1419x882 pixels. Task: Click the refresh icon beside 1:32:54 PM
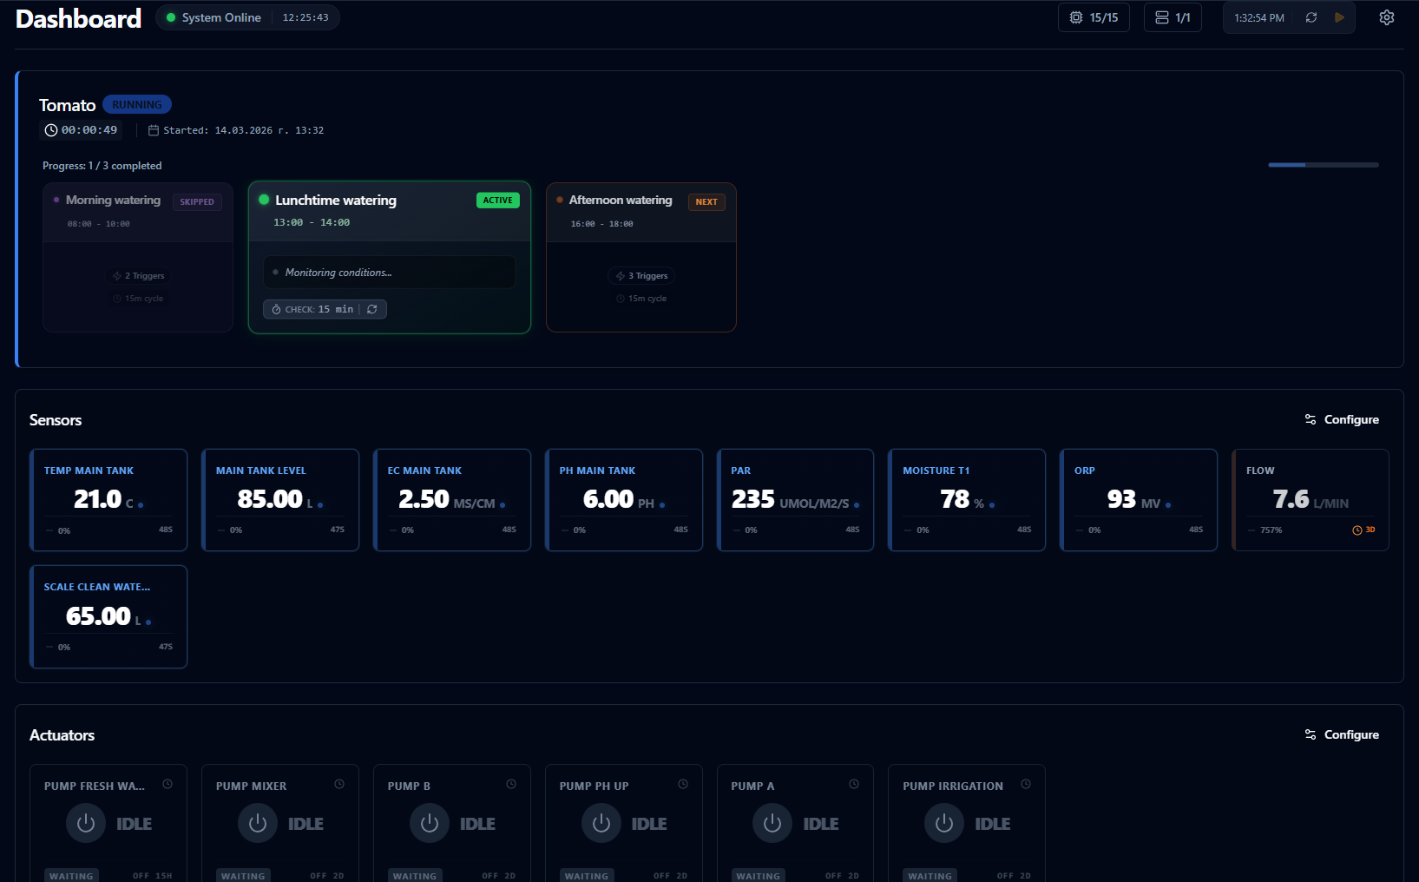[x=1311, y=17]
